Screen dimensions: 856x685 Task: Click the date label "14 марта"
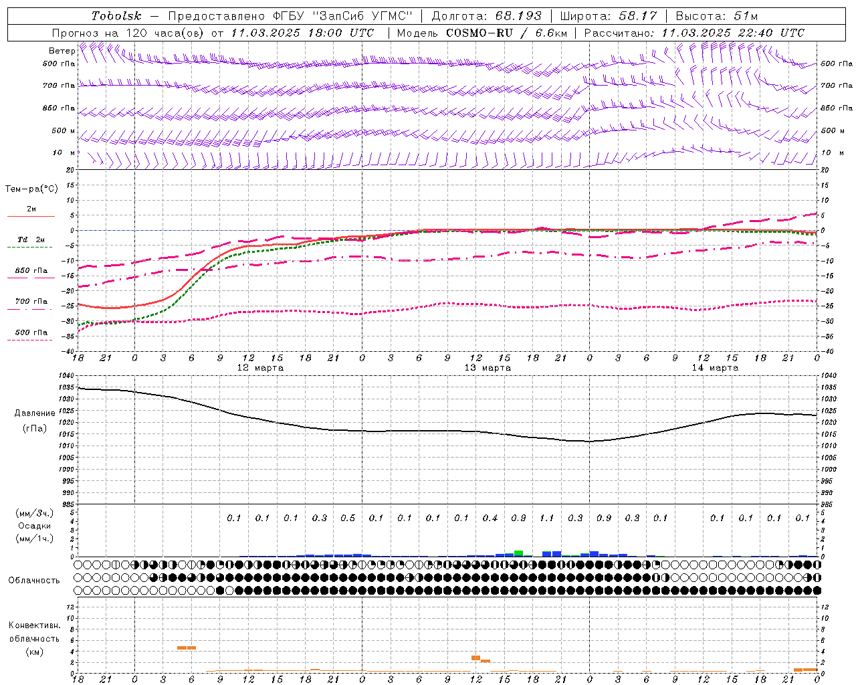pos(715,368)
